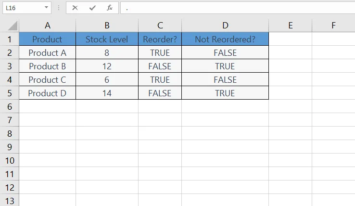This screenshot has height=206, width=355.
Task: Select column D header
Action: (x=225, y=26)
